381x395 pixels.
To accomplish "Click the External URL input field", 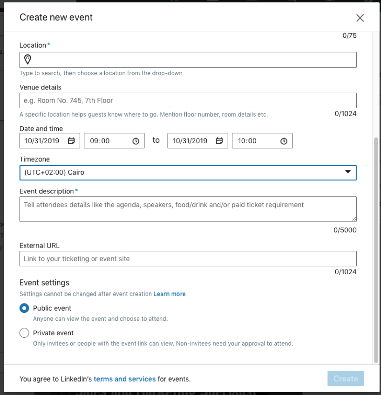I will (x=188, y=259).
